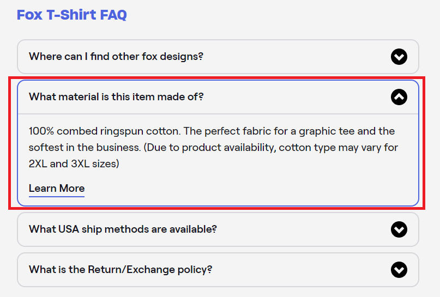Open the Learn More link
Screen dimensions: 440x297
tap(57, 188)
